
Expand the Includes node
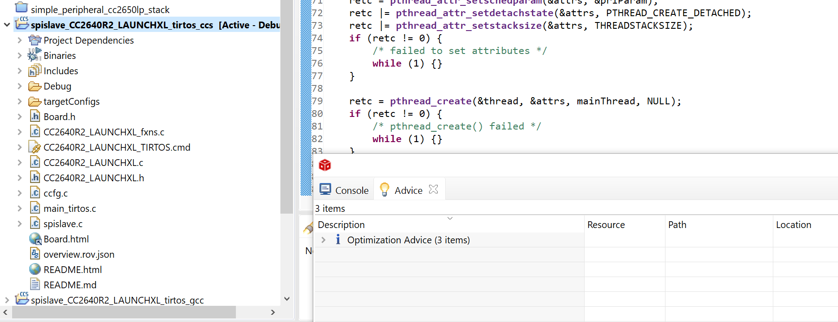tap(19, 71)
